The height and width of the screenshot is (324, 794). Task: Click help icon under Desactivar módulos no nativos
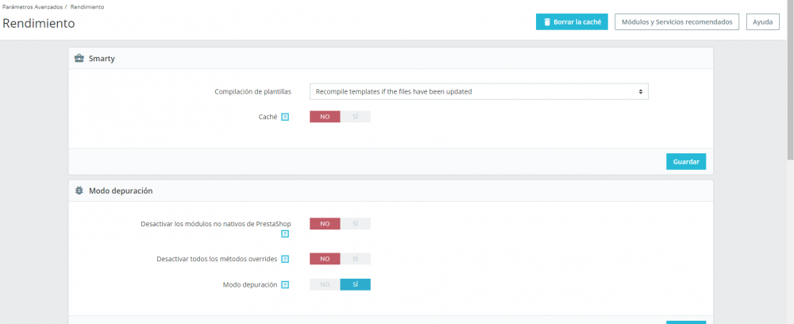point(285,234)
